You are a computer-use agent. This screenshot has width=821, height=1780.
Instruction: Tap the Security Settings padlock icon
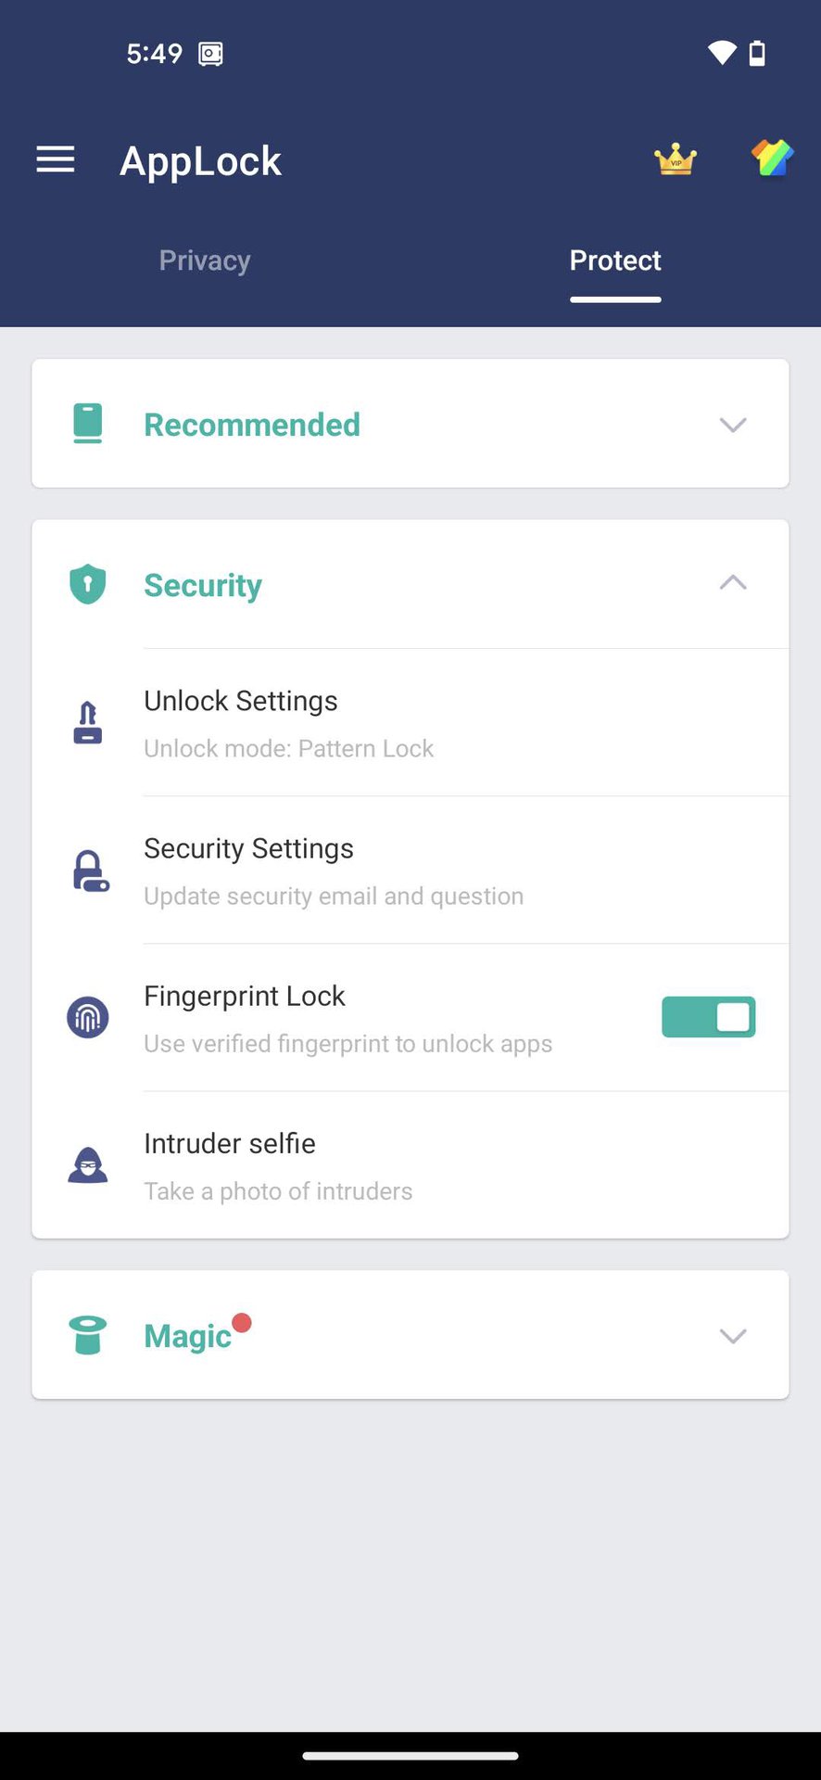[90, 871]
